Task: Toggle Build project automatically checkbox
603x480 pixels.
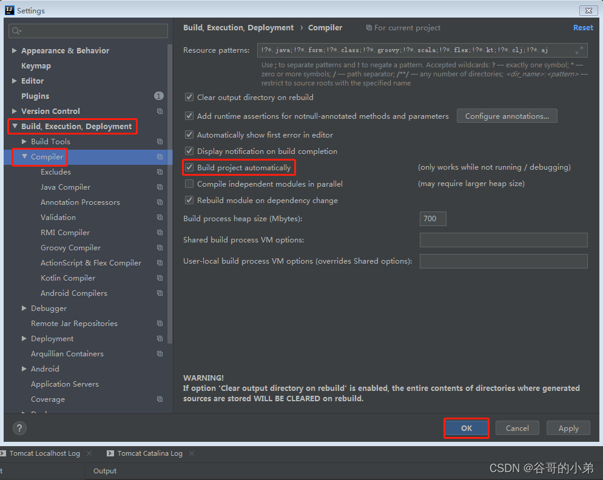Action: [189, 167]
